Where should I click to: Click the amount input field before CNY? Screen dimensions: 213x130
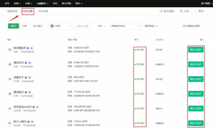click(x=86, y=26)
